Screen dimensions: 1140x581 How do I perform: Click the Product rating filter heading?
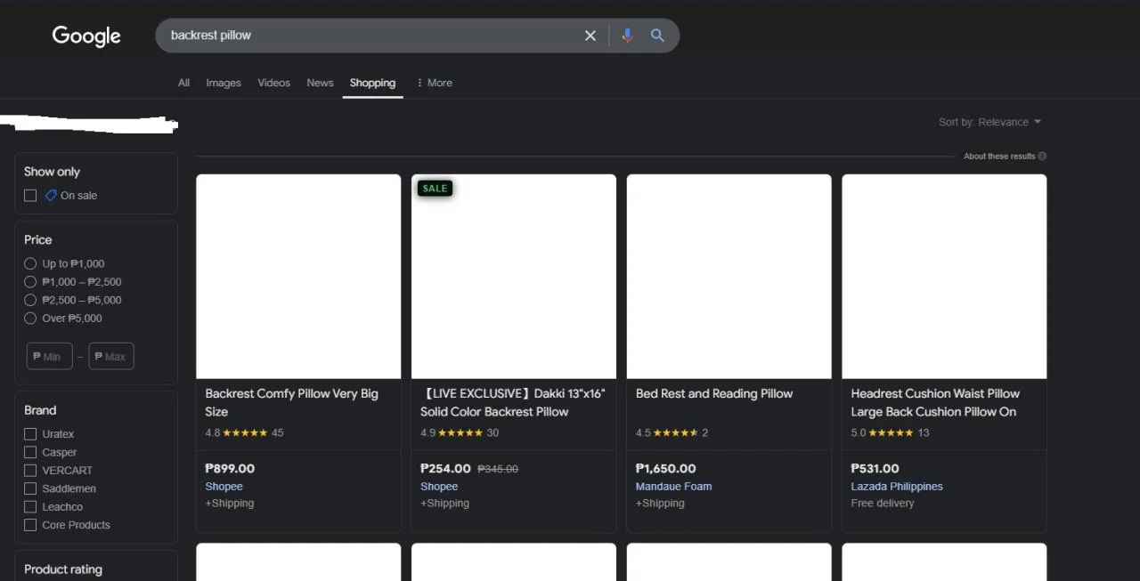coord(63,569)
